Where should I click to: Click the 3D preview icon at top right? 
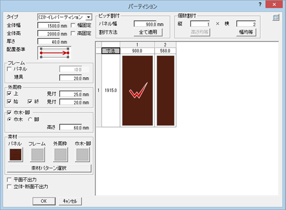pyautogui.click(x=276, y=17)
